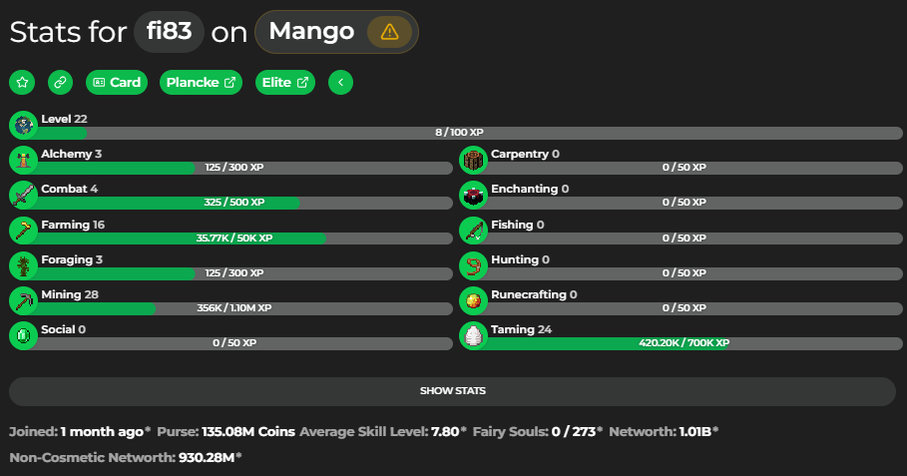Collapse buttons with left chevron

[x=340, y=82]
